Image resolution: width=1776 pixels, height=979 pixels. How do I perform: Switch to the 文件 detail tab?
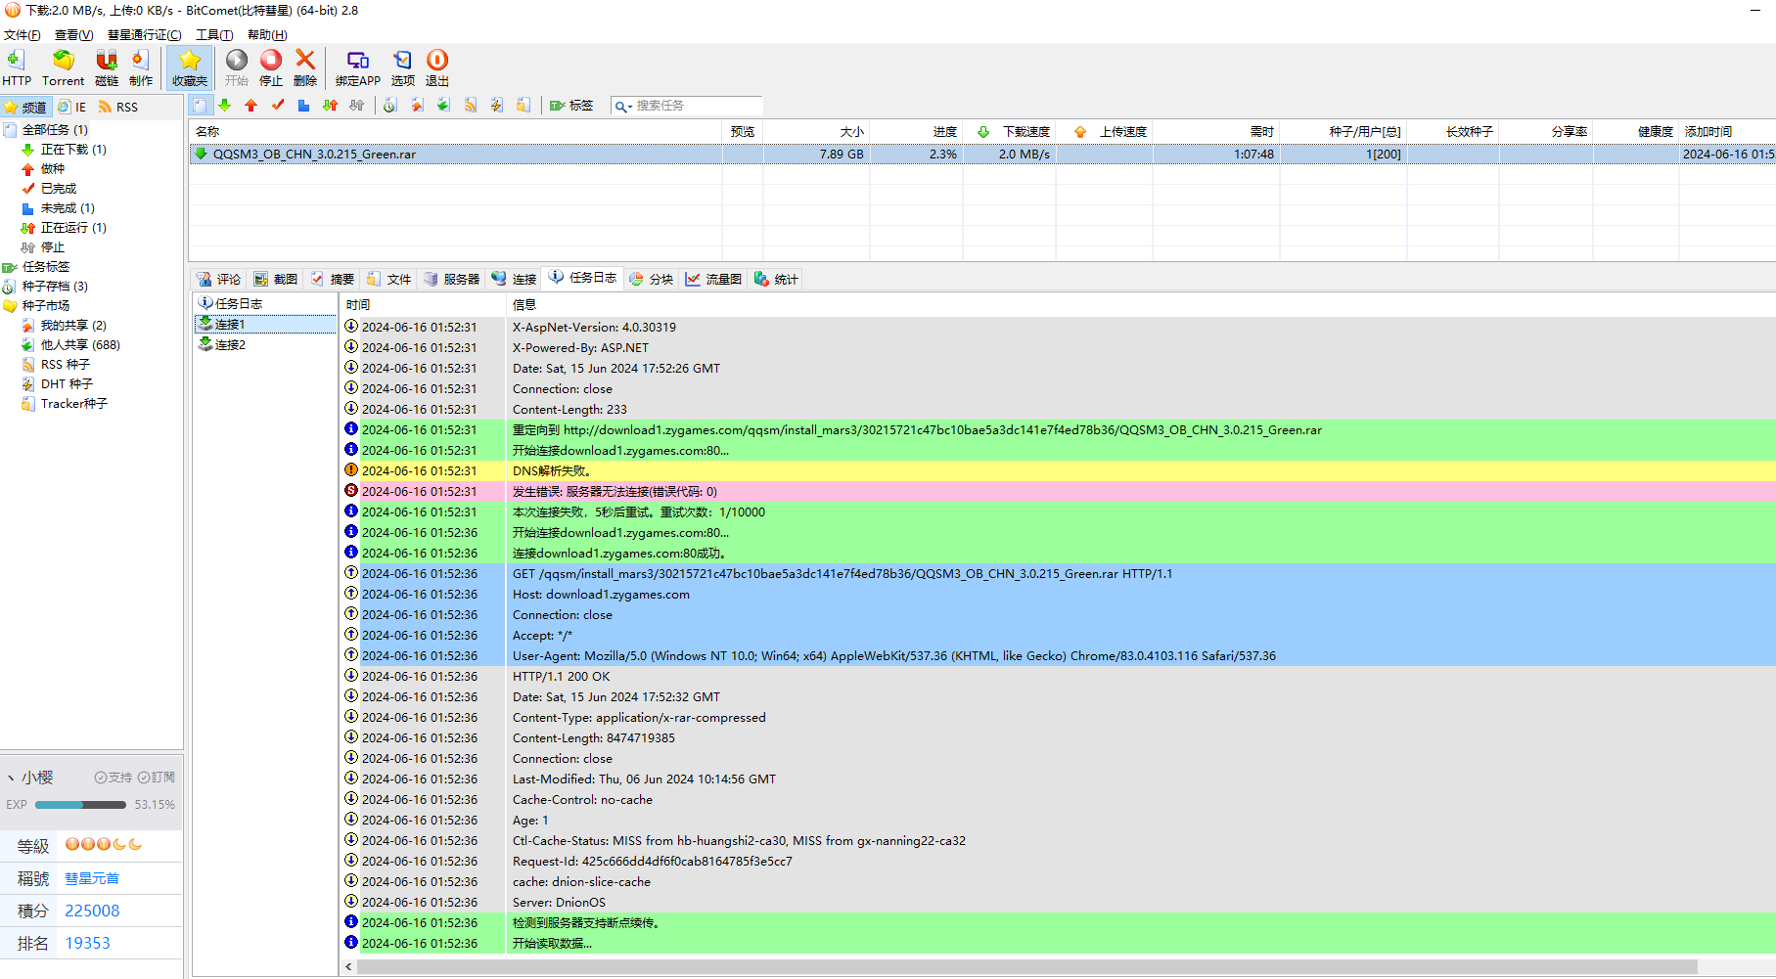388,279
